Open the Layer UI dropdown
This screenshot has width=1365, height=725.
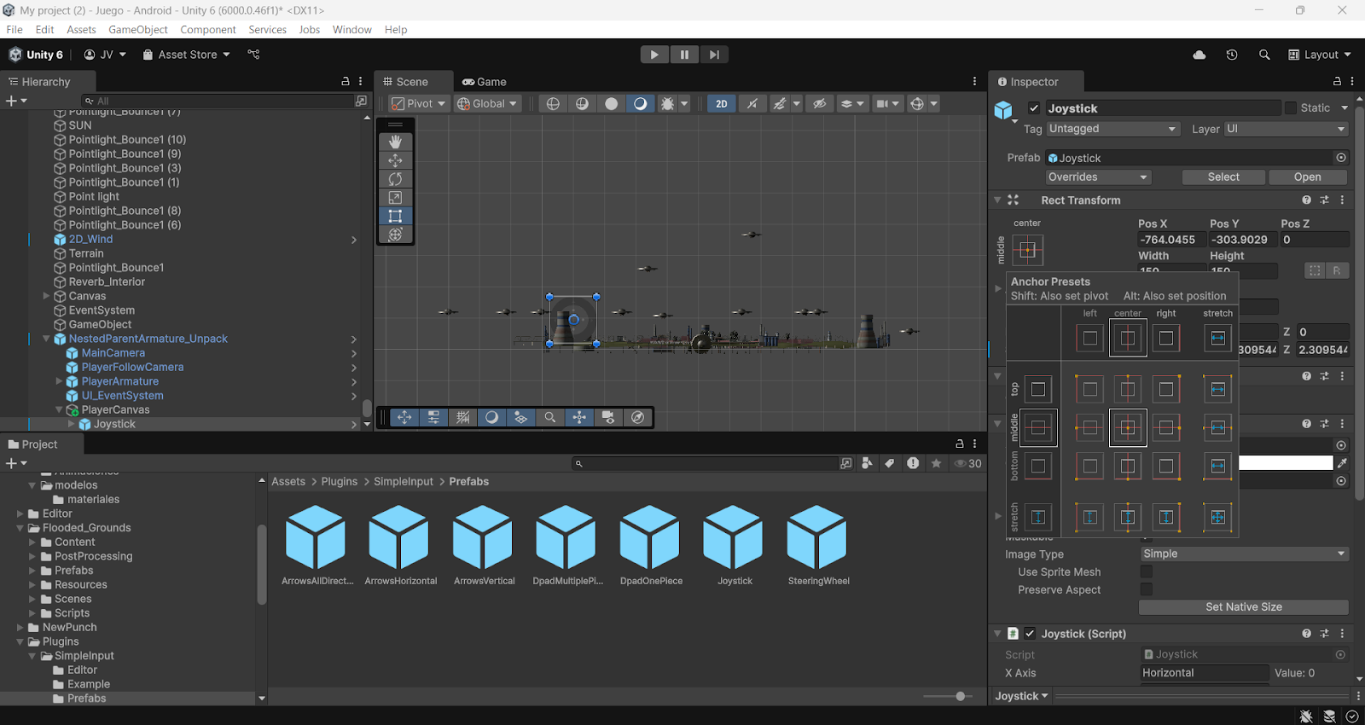(x=1286, y=129)
